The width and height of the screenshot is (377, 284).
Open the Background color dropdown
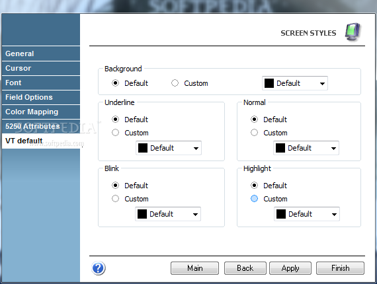pyautogui.click(x=295, y=83)
